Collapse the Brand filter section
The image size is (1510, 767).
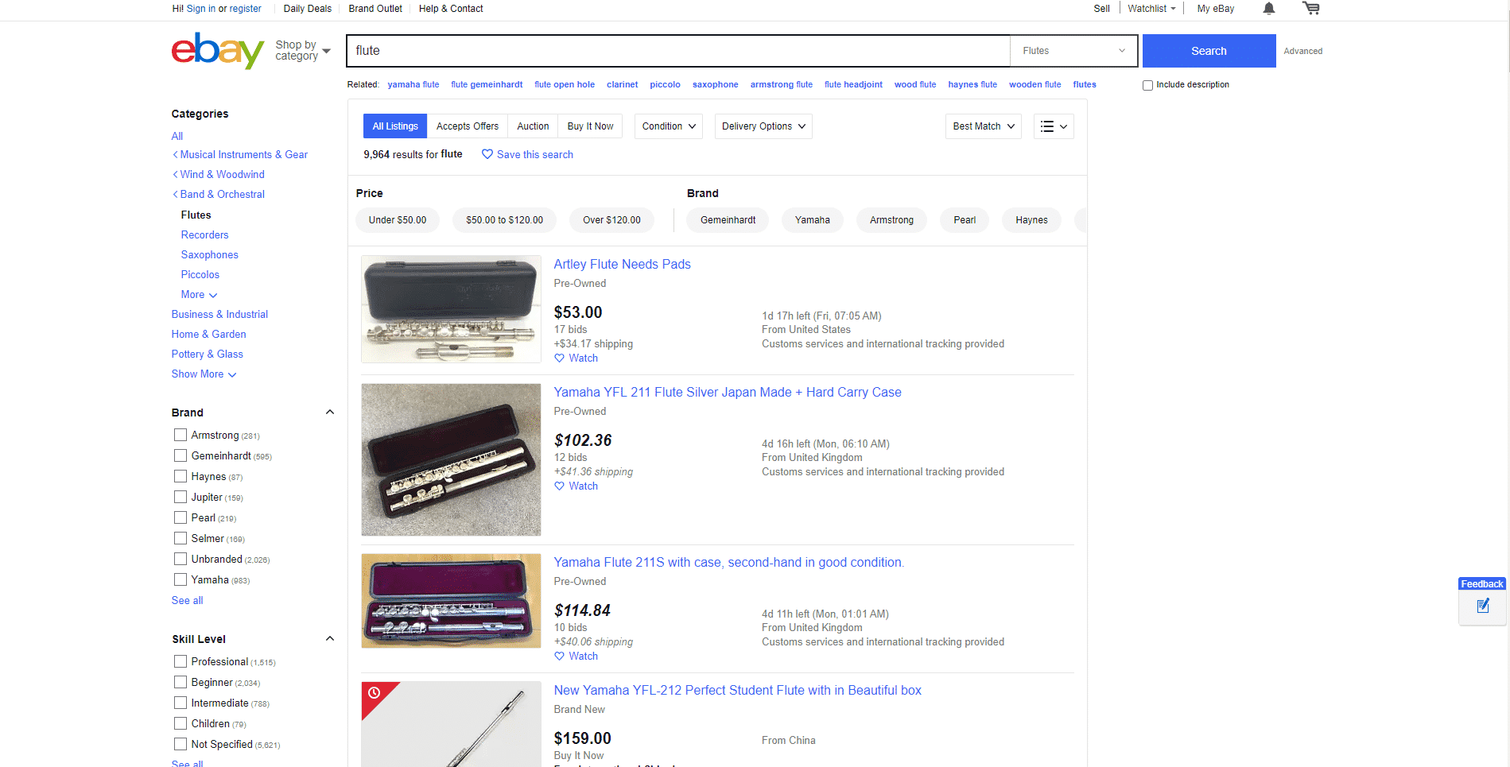tap(330, 413)
